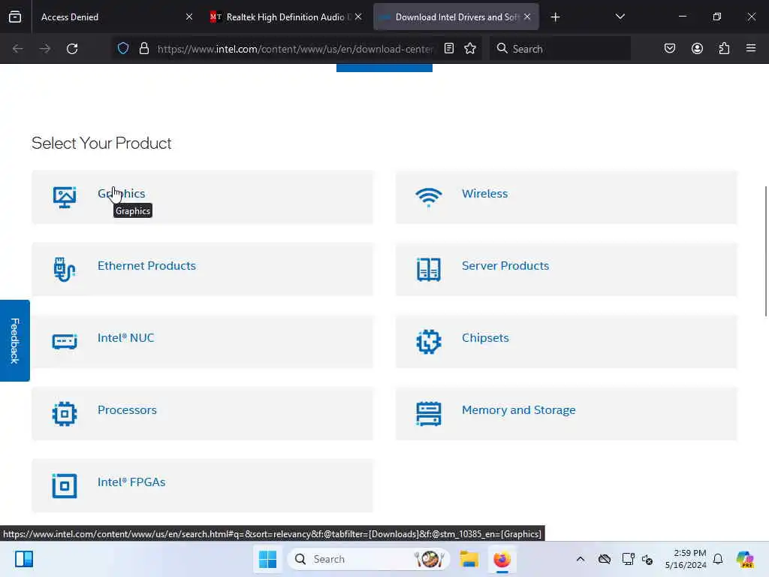Click the Graphics product icon
Image resolution: width=769 pixels, height=577 pixels.
point(65,198)
